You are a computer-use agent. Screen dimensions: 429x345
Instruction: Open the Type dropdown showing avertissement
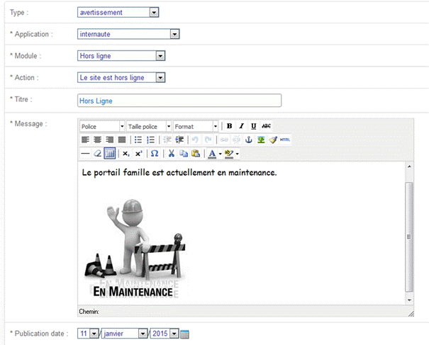click(x=118, y=12)
